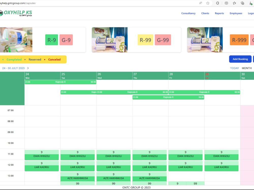Toggle split screen browser icon
This screenshot has height=190, width=254.
coord(226,3)
